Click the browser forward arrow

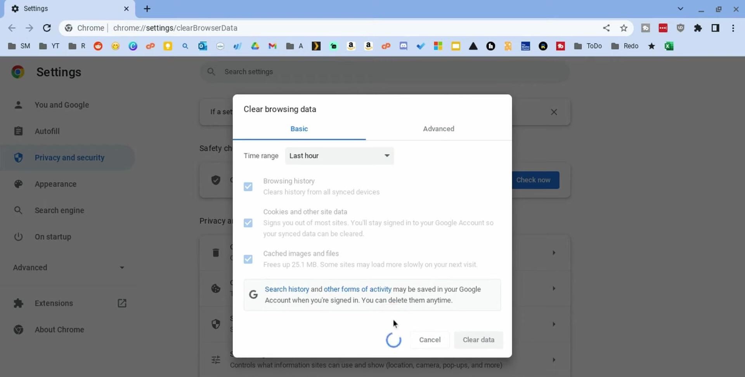tap(29, 28)
